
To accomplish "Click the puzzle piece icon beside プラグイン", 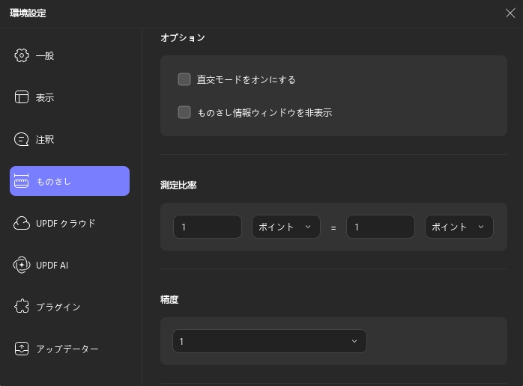I will [x=22, y=307].
